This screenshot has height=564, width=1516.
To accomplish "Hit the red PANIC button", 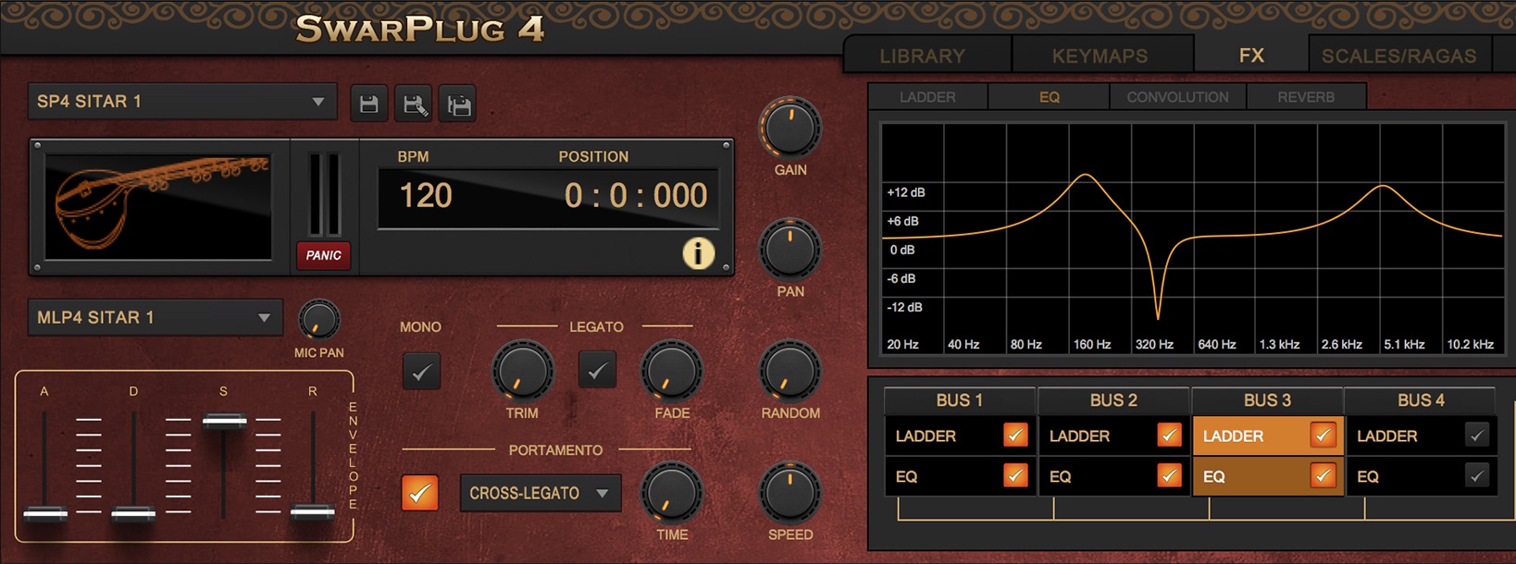I will [x=324, y=255].
